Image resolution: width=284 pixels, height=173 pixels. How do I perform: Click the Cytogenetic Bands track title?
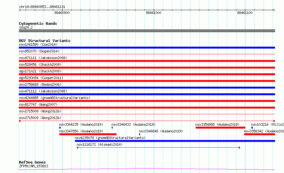point(38,23)
